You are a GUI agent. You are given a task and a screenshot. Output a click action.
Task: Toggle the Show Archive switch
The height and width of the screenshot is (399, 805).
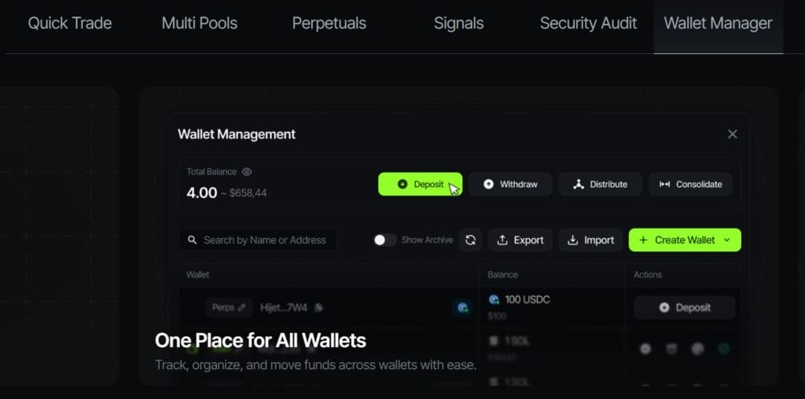click(384, 240)
